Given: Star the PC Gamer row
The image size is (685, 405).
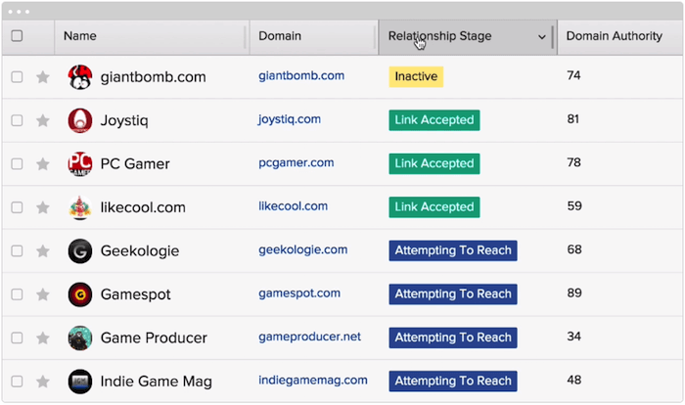Looking at the screenshot, I should [43, 163].
